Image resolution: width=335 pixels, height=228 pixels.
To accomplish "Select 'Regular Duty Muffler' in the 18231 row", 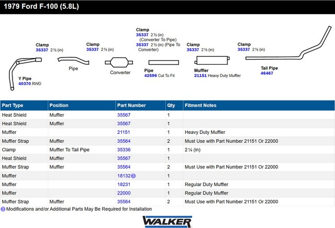I will point(206,185).
